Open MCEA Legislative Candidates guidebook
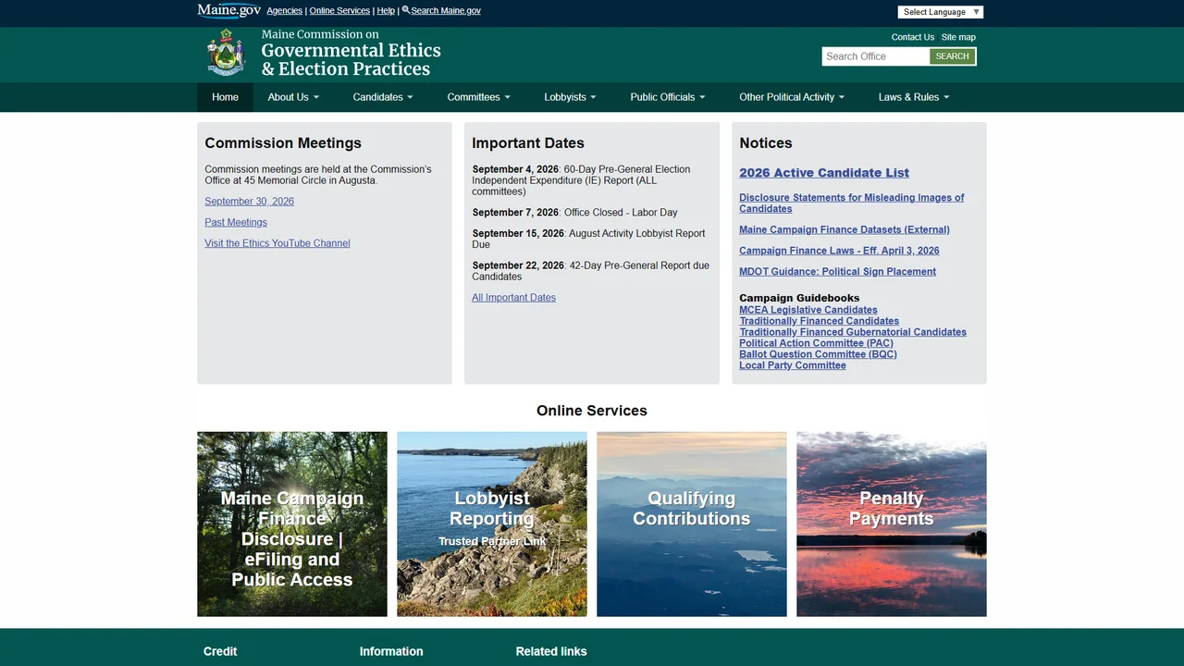 pyautogui.click(x=808, y=310)
